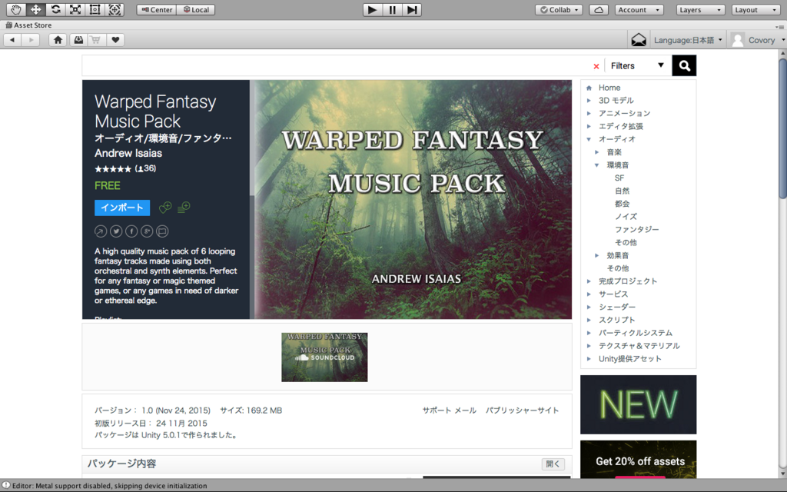Click the comment icon under import
Screen dimensions: 787x492
coord(162,231)
